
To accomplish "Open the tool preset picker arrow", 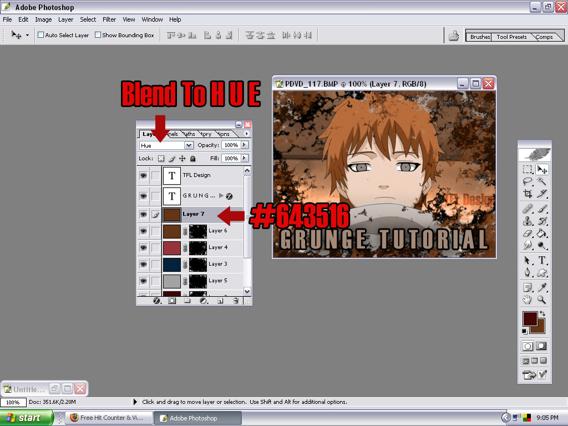I will [x=27, y=35].
